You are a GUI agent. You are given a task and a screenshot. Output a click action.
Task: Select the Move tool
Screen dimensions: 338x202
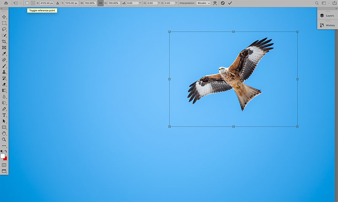tap(4, 17)
